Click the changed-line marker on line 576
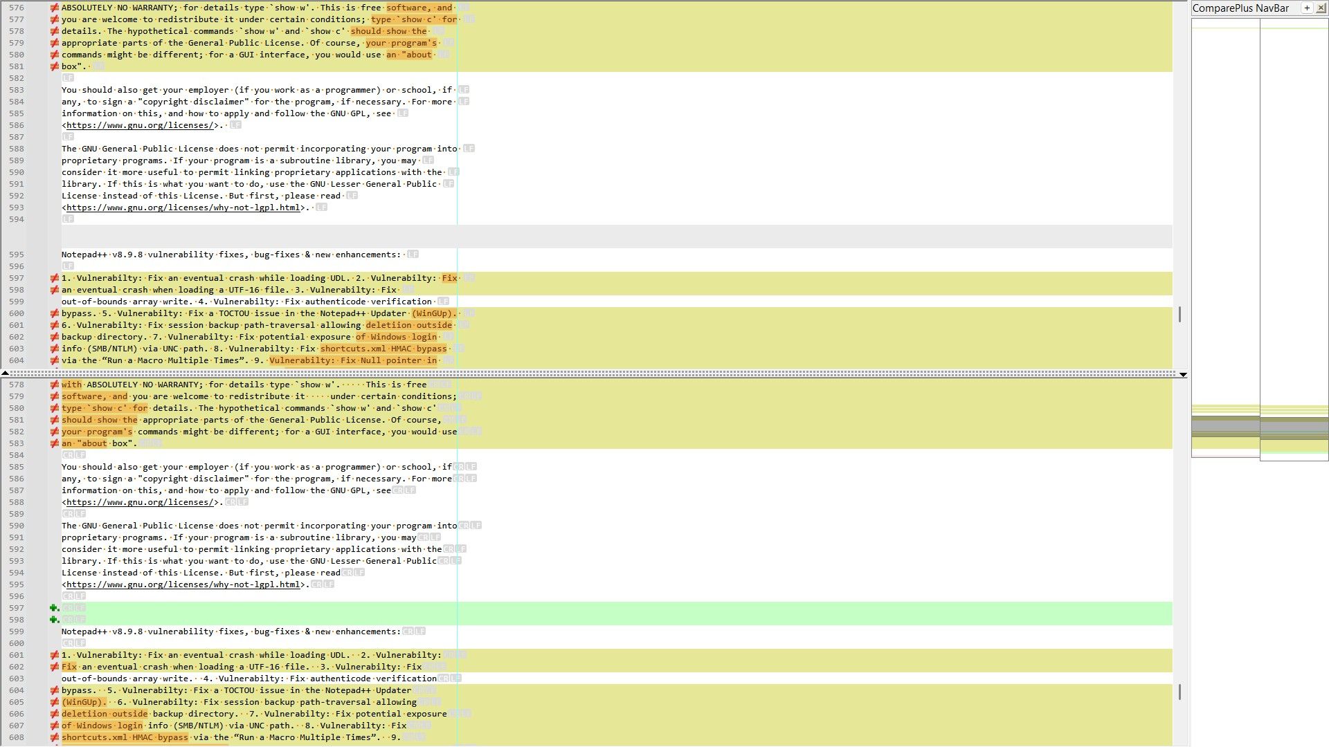 54,8
